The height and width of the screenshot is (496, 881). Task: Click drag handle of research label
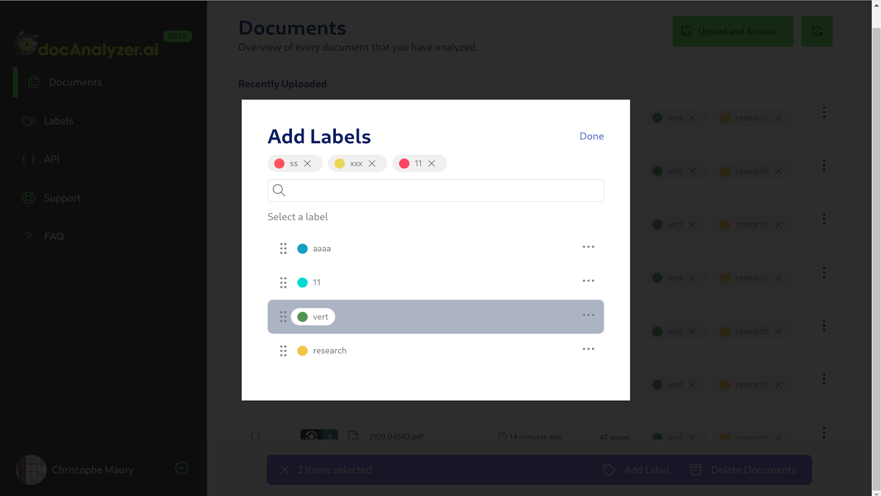(283, 351)
